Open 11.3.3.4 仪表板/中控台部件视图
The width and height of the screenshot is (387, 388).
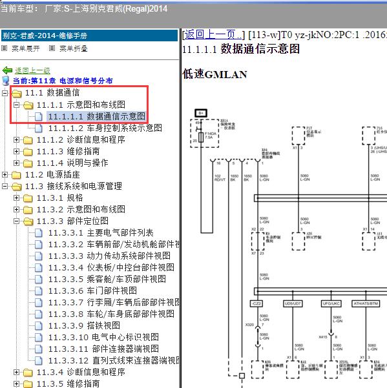tap(111, 268)
